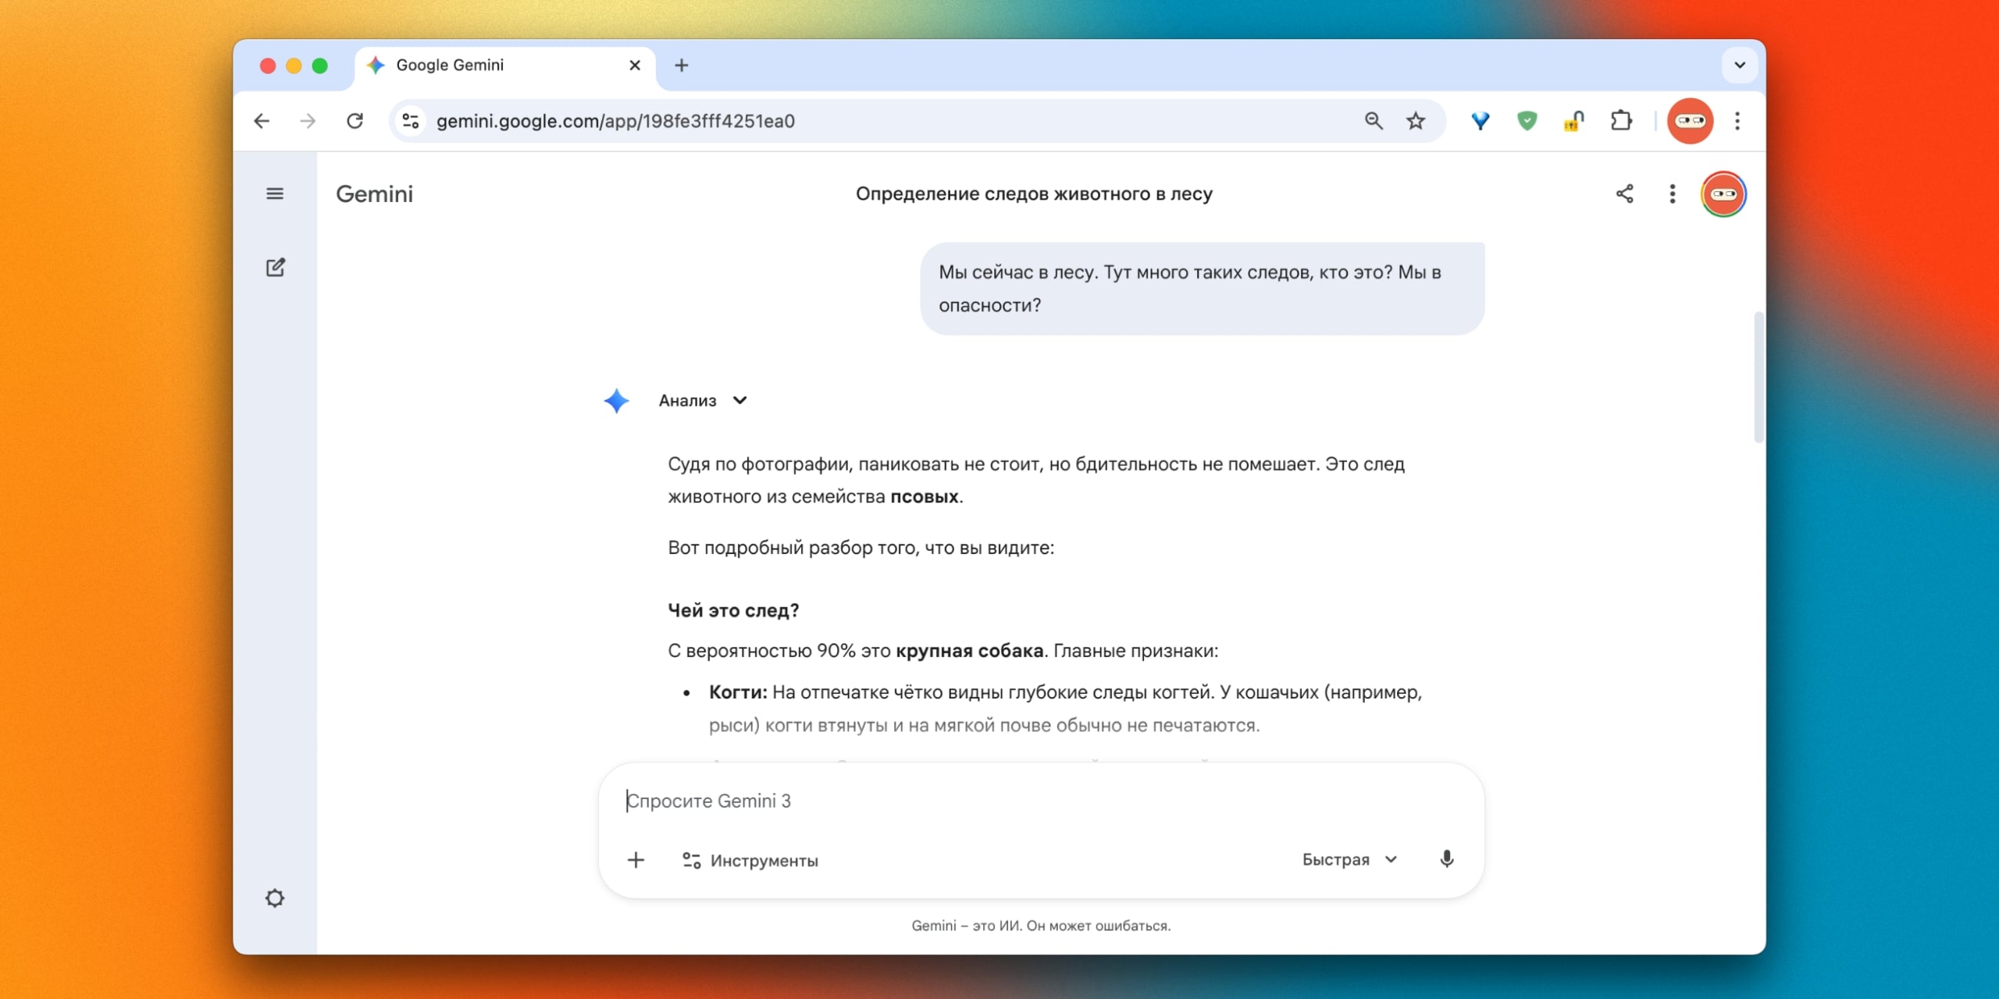The height and width of the screenshot is (999, 1999).
Task: Open the Gemini hamburger main menu
Action: click(275, 194)
